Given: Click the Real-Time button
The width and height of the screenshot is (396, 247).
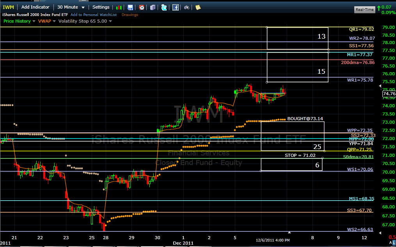Looking at the screenshot, I should (364, 10).
